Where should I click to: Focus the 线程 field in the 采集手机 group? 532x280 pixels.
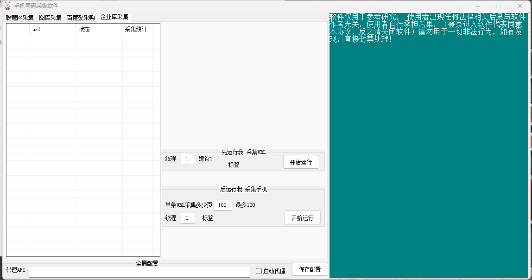point(187,218)
